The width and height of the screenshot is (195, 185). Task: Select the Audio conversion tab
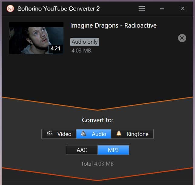click(94, 134)
